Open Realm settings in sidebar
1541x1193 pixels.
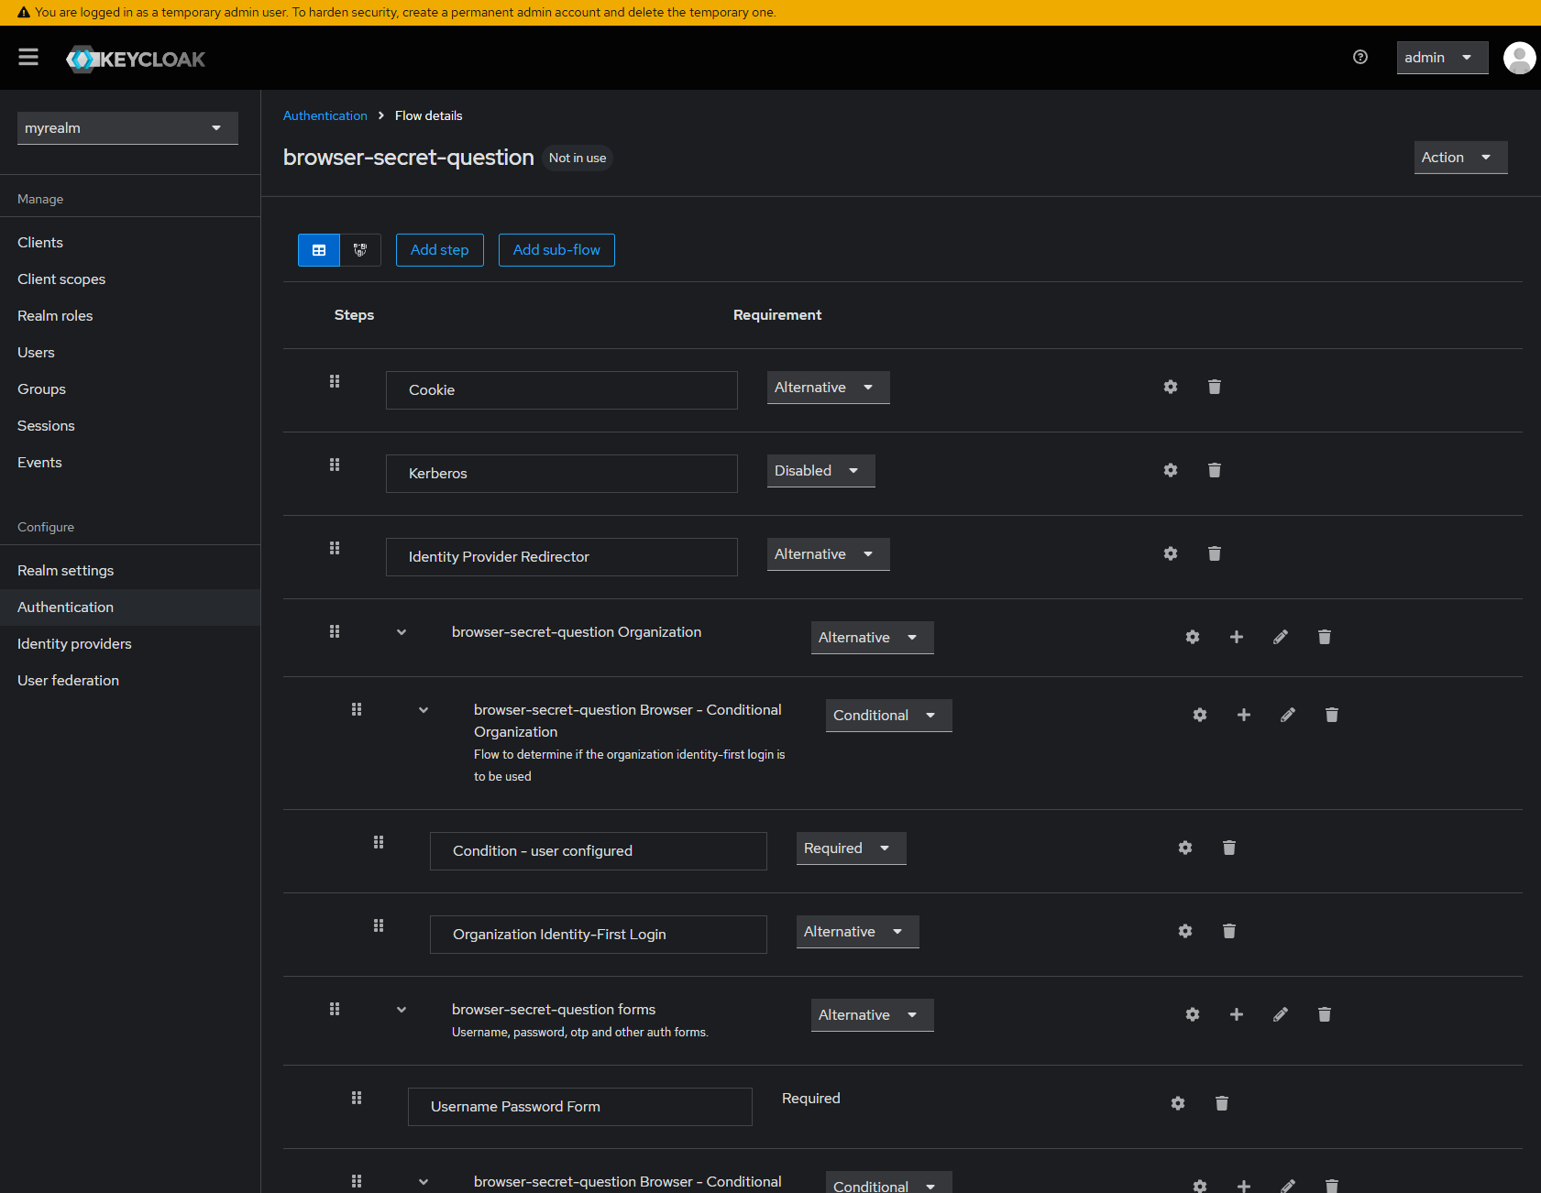130,571
